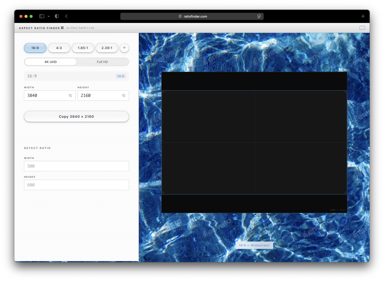384x281 pixels.
Task: Copy the height value 2160
Action: [124, 96]
